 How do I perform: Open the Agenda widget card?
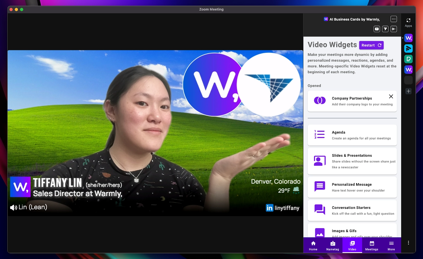tap(352, 135)
